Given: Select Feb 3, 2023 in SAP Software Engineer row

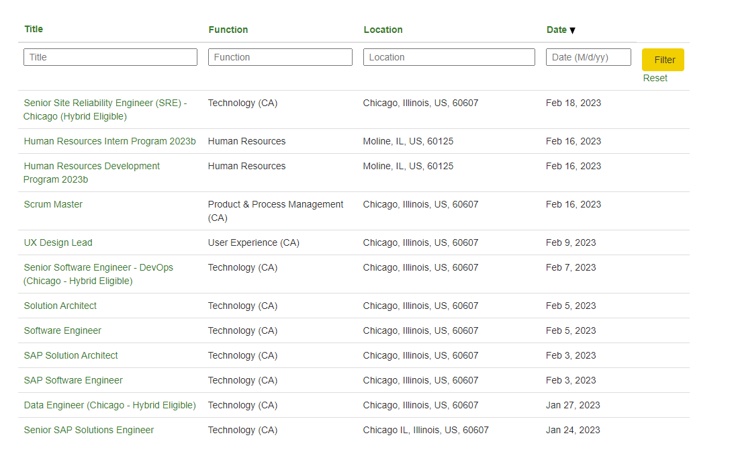Looking at the screenshot, I should [571, 380].
